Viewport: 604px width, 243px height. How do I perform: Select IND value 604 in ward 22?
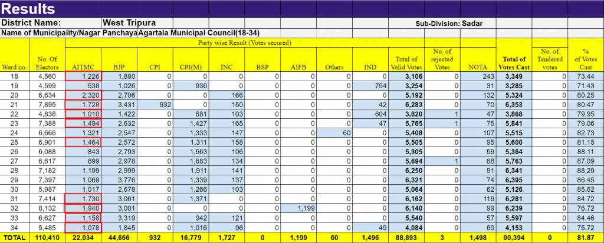(370, 114)
